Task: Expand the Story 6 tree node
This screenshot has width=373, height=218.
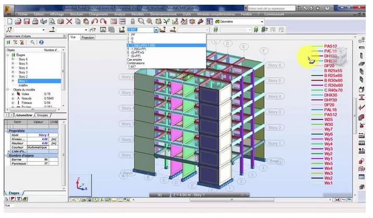Action: click(x=12, y=59)
